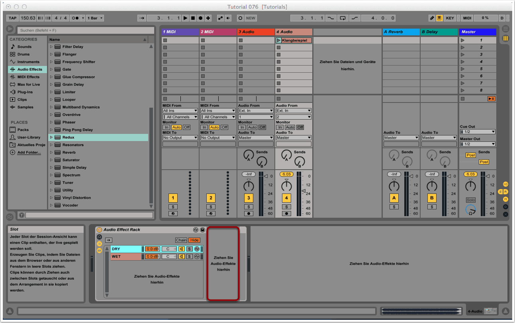Toggle the Loop switch in transport
The image size is (515, 323).
[x=343, y=18]
